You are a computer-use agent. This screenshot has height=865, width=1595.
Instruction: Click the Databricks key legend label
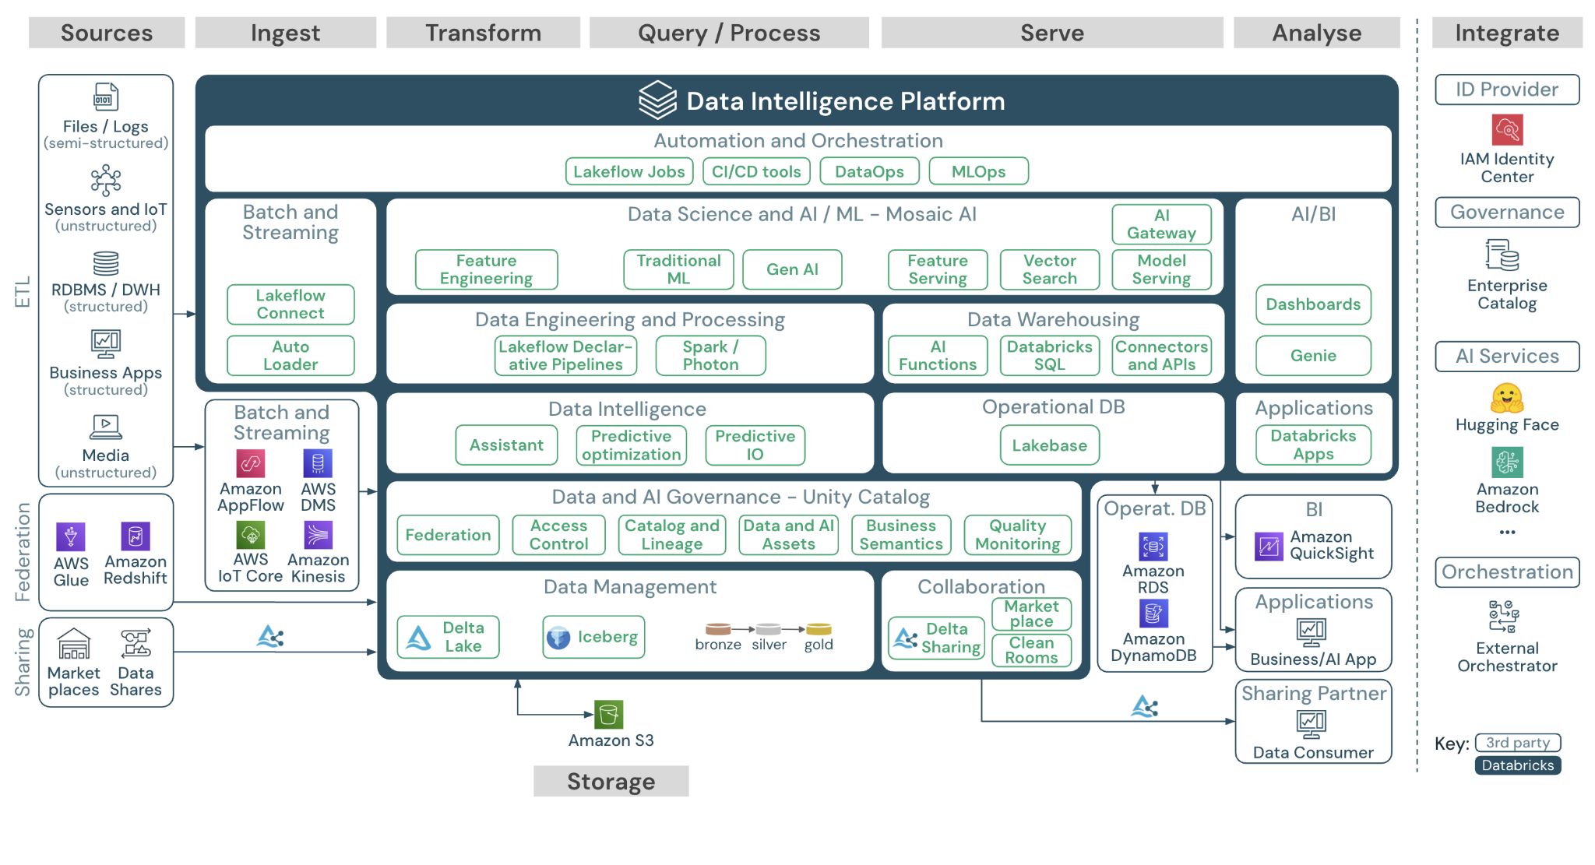coord(1516,765)
